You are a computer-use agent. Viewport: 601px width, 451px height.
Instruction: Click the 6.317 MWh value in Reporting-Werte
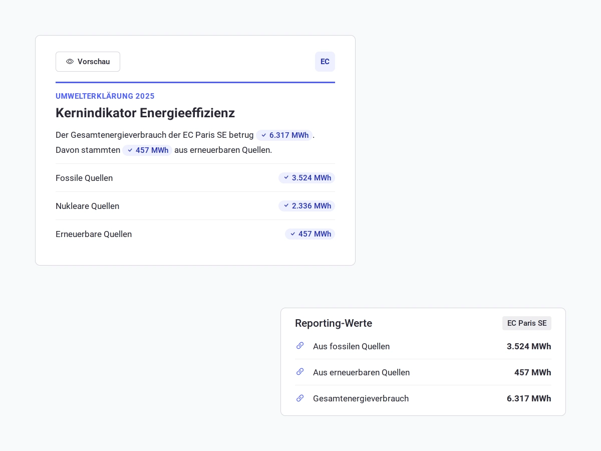click(529, 398)
